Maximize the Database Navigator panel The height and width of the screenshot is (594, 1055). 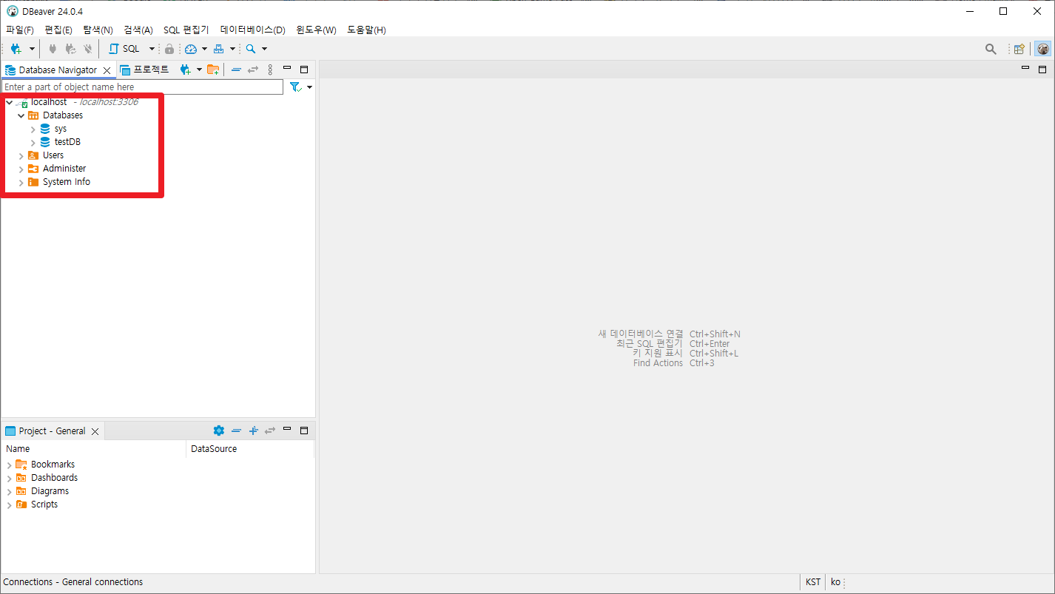point(304,70)
